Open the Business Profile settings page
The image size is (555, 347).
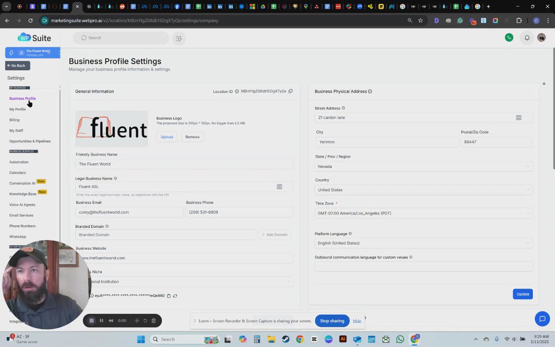[22, 98]
